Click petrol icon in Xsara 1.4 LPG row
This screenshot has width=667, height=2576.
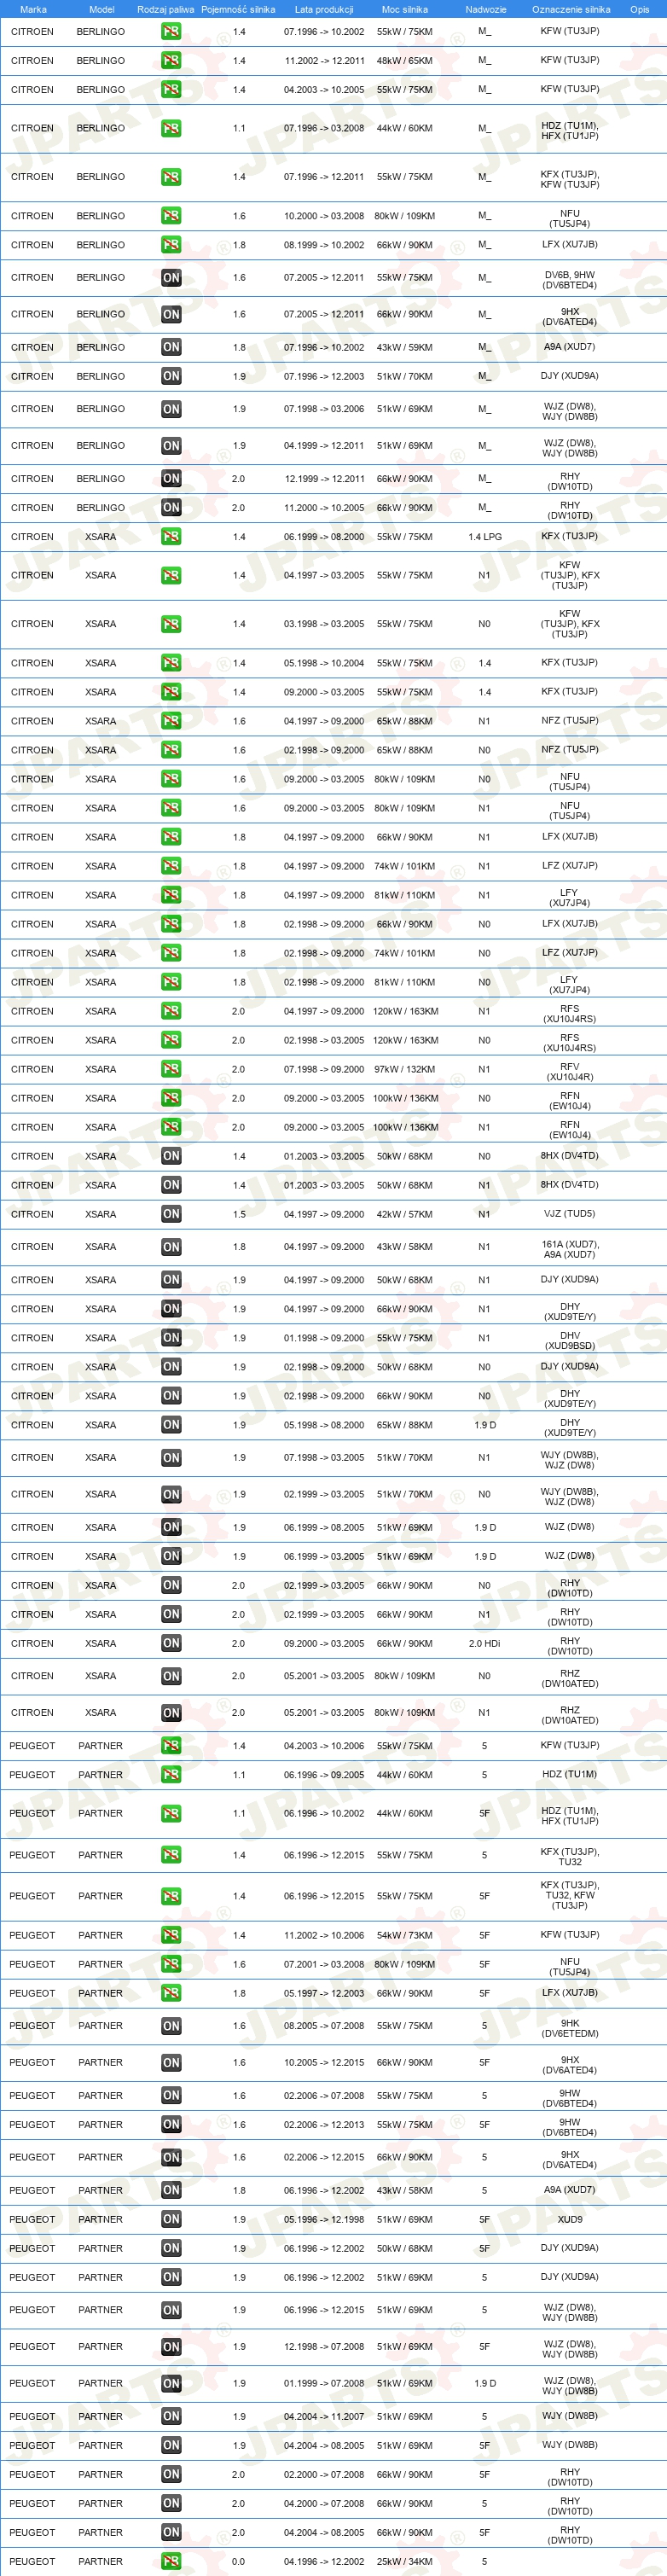171,537
